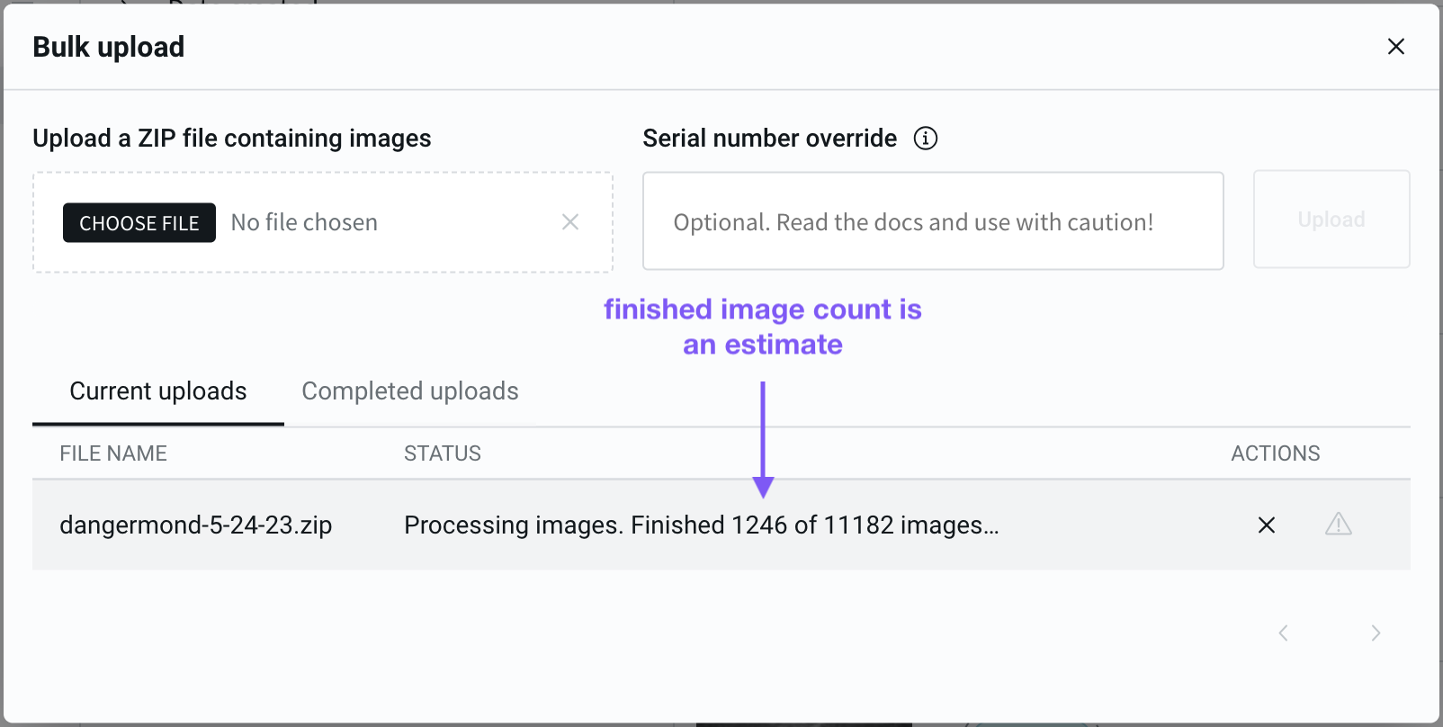Open the Completed uploads tab

(410, 391)
